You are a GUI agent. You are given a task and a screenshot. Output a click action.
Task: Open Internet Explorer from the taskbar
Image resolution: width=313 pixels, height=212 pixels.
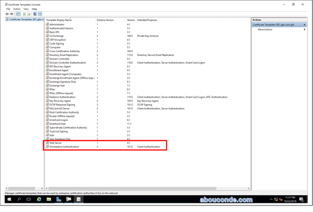tap(39, 199)
